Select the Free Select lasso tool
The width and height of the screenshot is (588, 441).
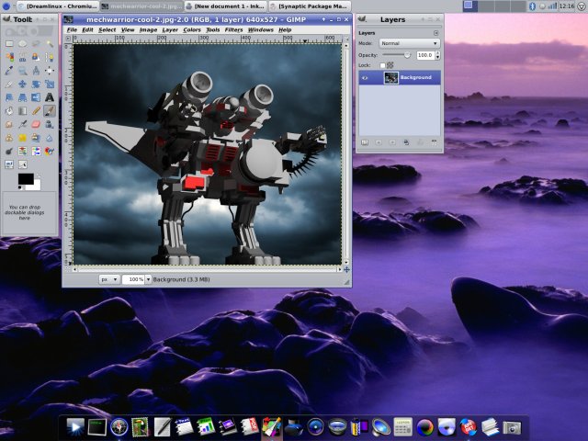pyautogui.click(x=36, y=44)
